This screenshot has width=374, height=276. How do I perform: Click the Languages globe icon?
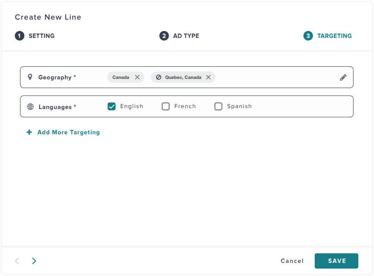click(x=30, y=107)
